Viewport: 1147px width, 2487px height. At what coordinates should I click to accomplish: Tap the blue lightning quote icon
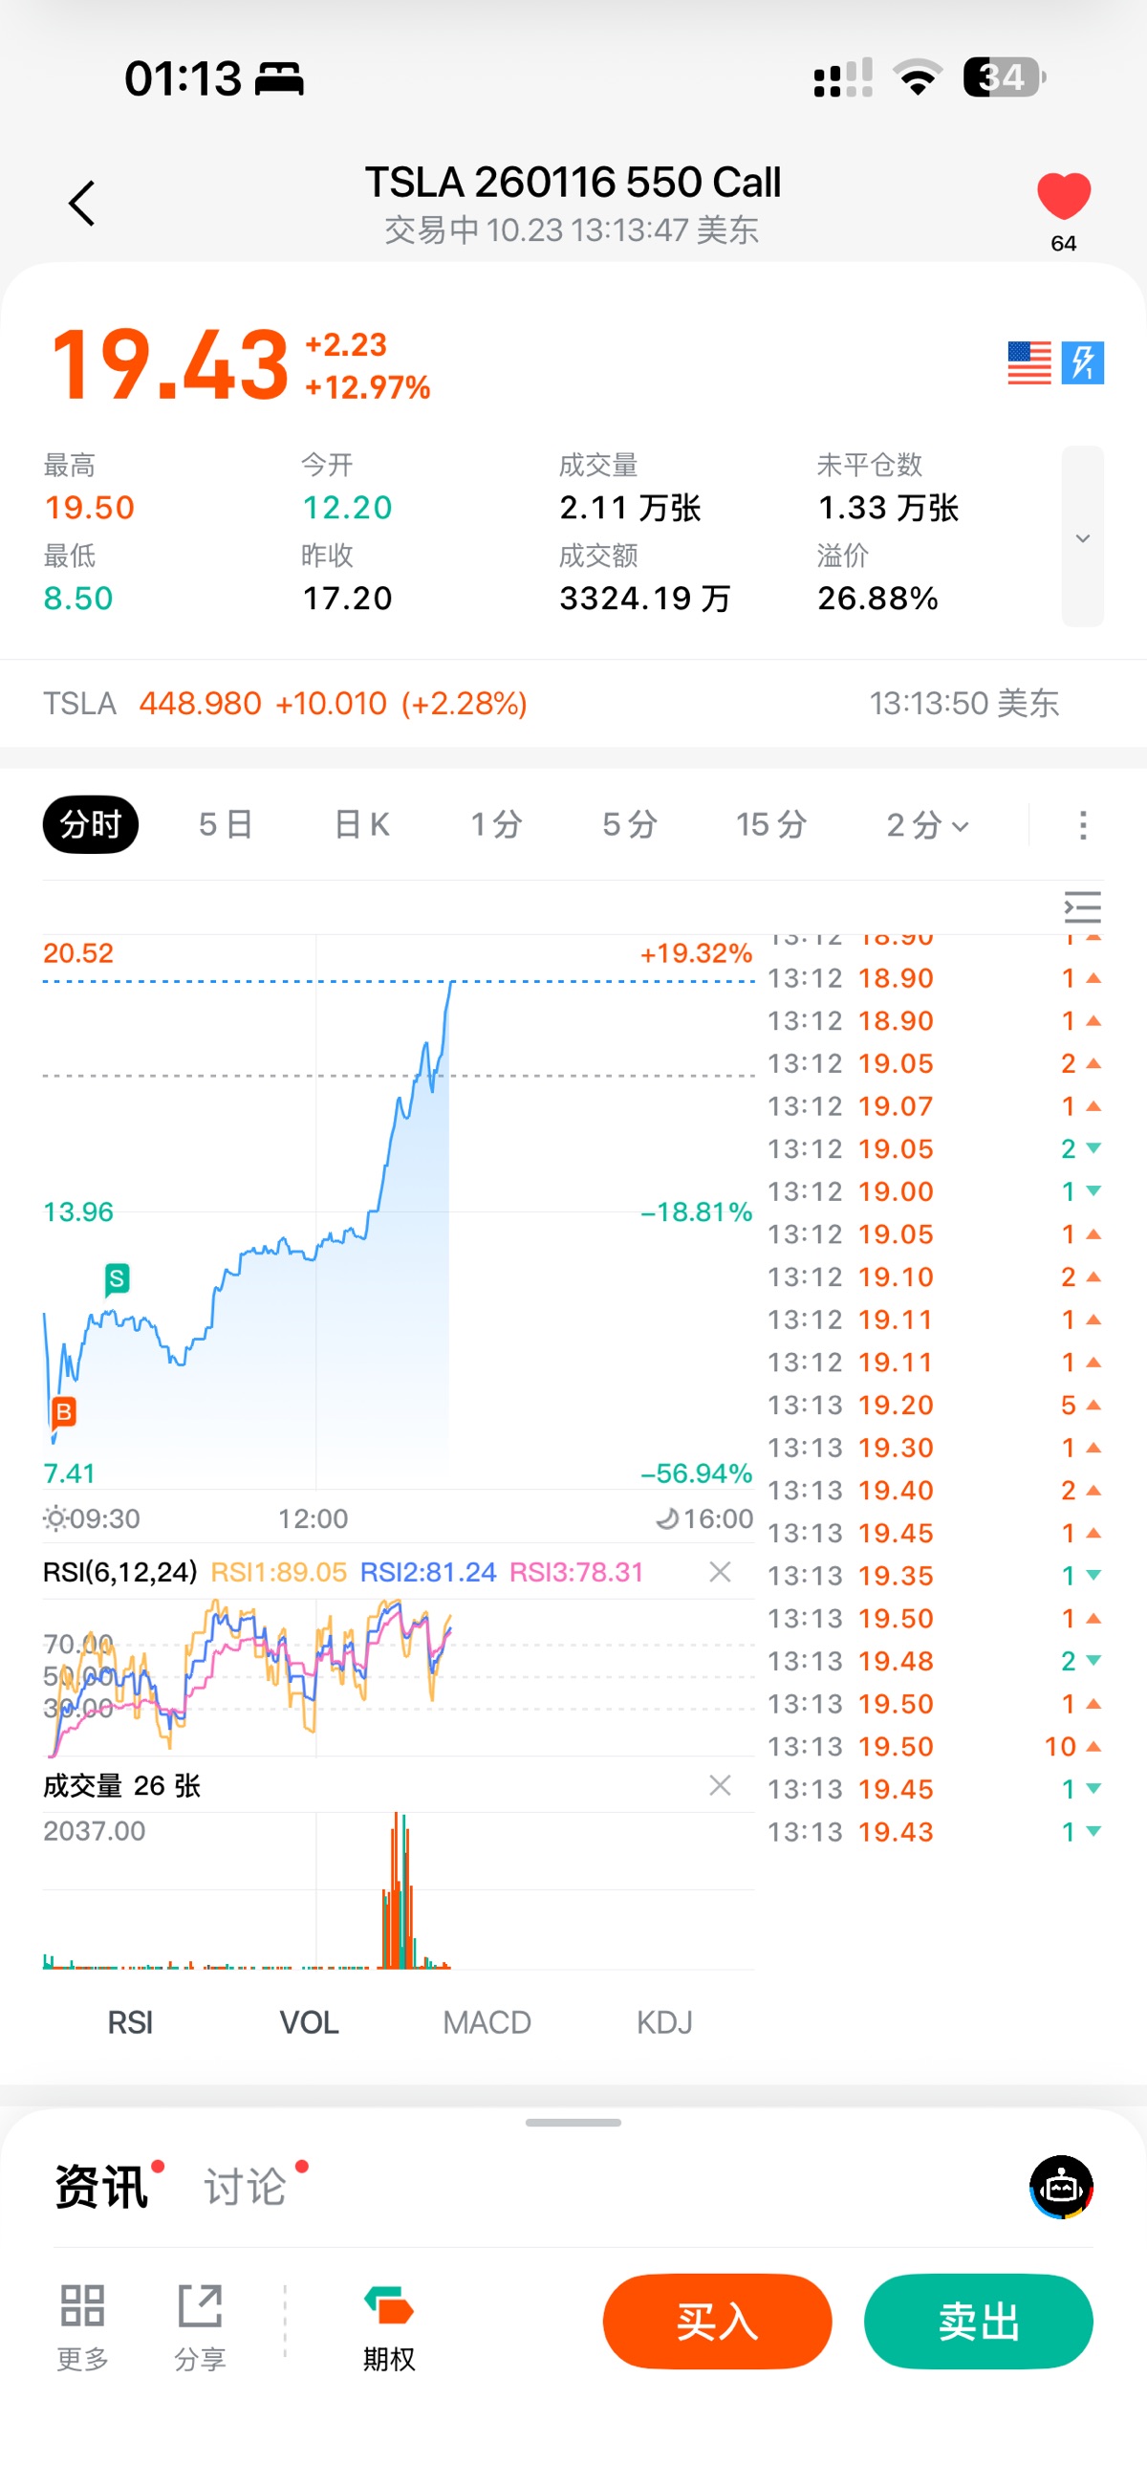(1082, 363)
